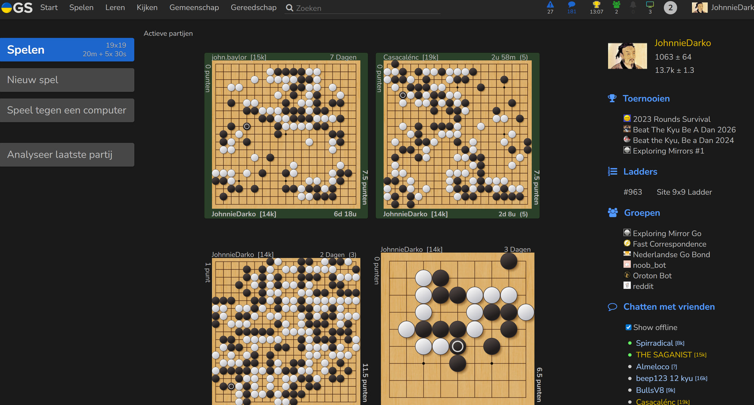Open the Spelen menu in navbar
Image resolution: width=754 pixels, height=405 pixels.
pyautogui.click(x=81, y=7)
